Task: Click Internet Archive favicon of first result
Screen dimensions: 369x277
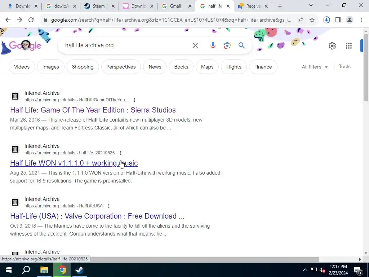Action: [15, 96]
